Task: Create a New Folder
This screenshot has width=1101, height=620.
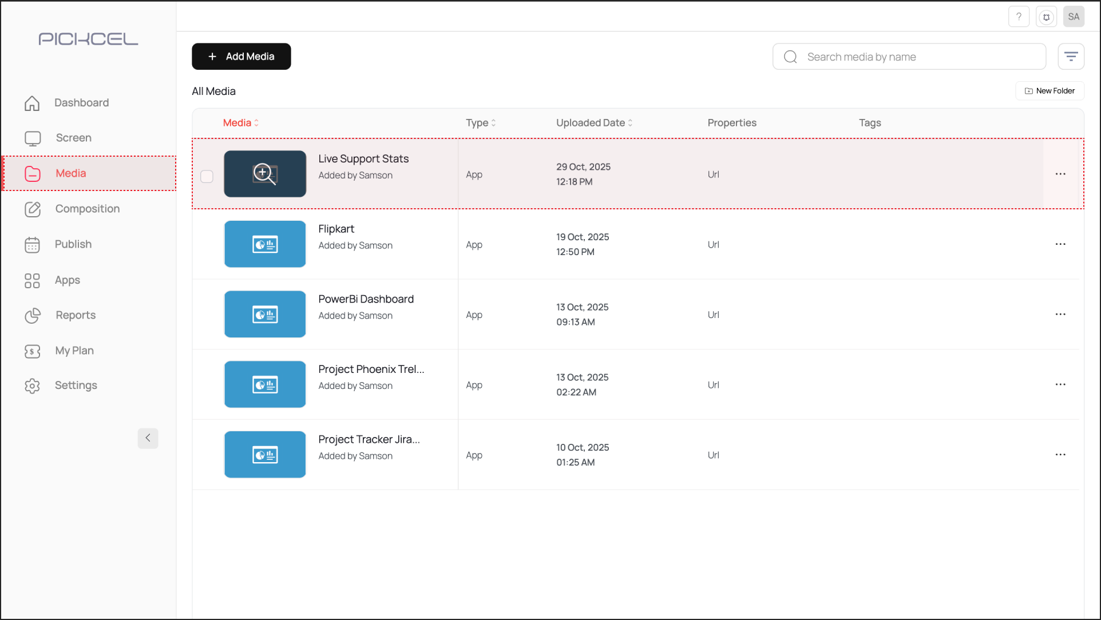Action: click(x=1049, y=91)
